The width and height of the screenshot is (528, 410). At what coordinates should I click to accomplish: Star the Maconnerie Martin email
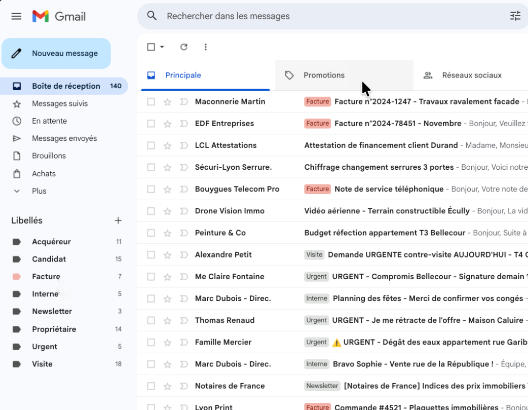(x=167, y=102)
